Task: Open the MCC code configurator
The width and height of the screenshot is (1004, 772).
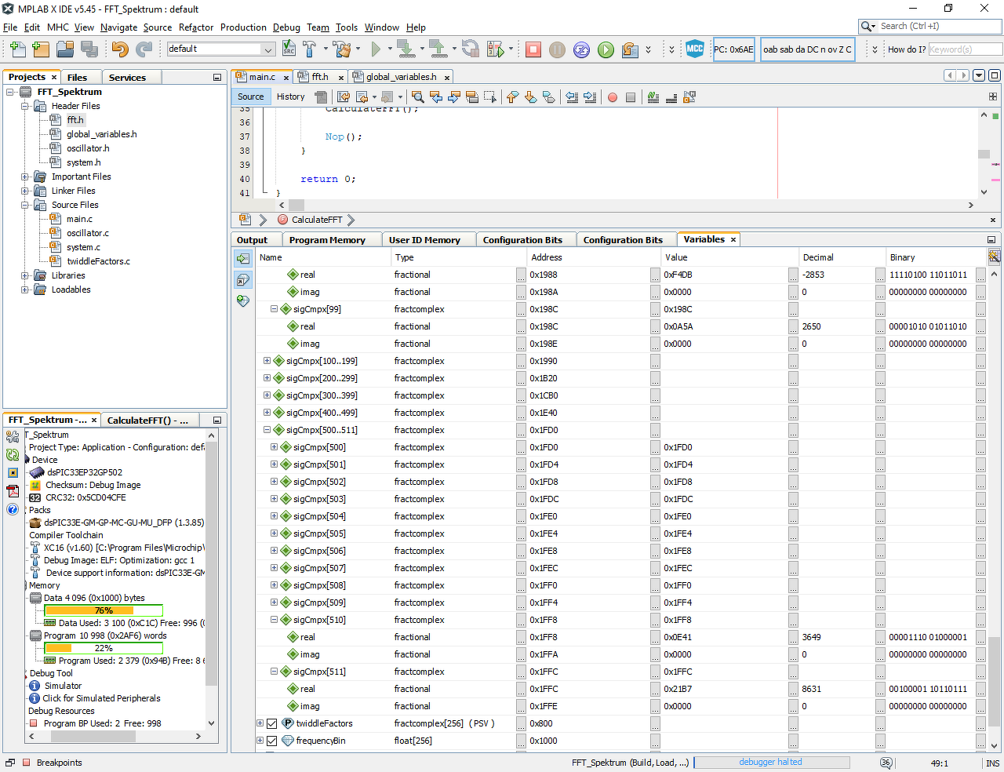Action: point(695,49)
